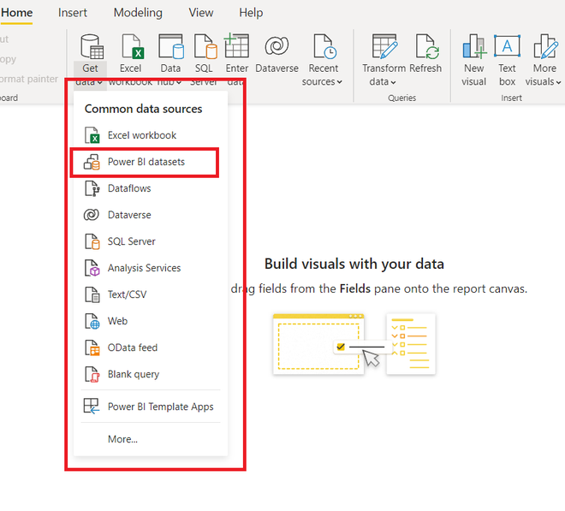The image size is (565, 511).
Task: Open the View ribbon tab
Action: pos(201,13)
